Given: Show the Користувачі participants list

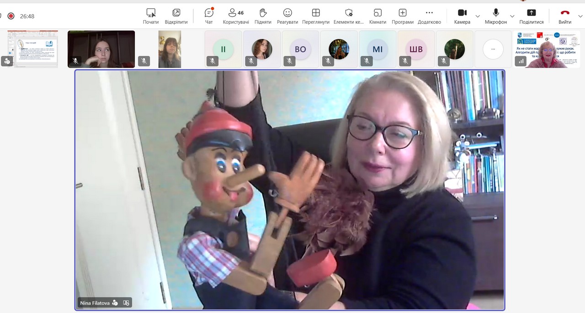Looking at the screenshot, I should point(236,16).
